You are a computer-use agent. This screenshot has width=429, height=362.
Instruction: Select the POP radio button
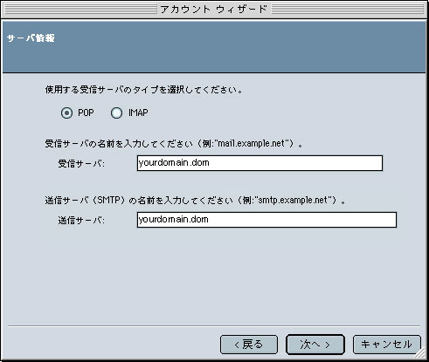click(66, 113)
